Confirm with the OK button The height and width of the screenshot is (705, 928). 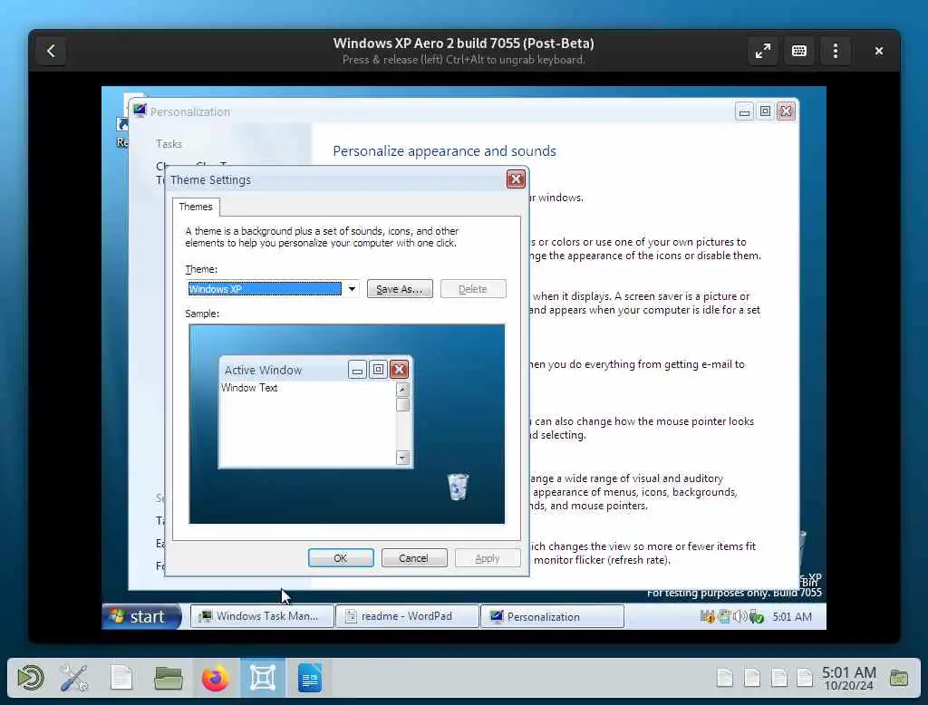tap(341, 557)
